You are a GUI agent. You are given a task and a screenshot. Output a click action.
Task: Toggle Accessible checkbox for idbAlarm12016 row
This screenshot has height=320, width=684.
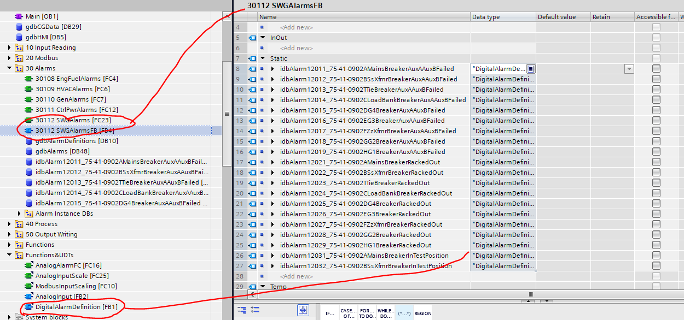[x=656, y=121]
